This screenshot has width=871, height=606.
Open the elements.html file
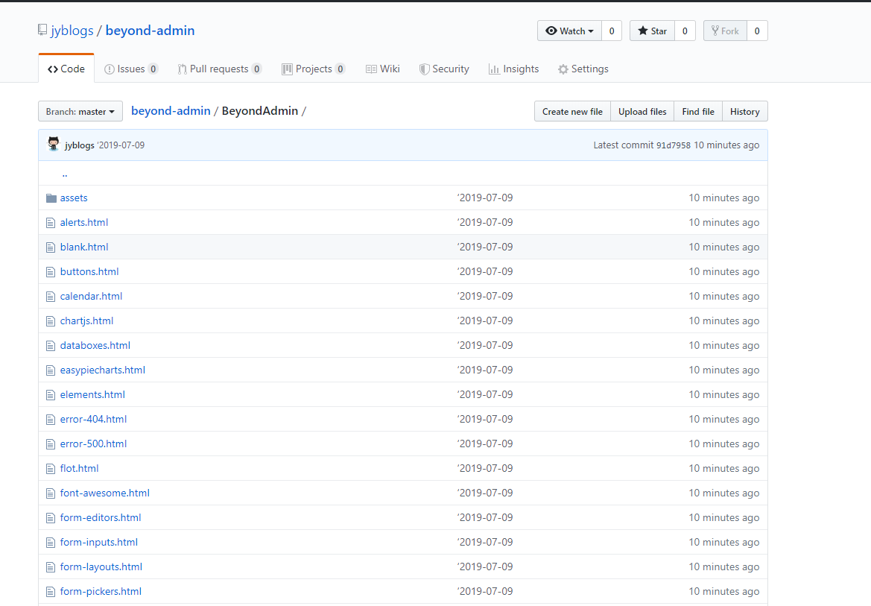[x=92, y=395]
